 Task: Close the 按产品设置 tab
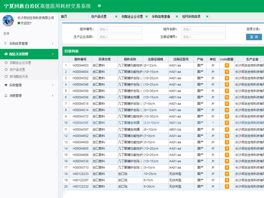(x=116, y=16)
